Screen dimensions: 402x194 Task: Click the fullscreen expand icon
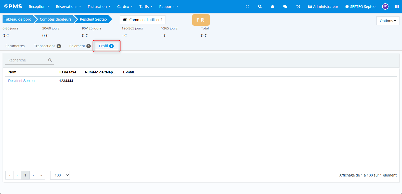point(247,7)
